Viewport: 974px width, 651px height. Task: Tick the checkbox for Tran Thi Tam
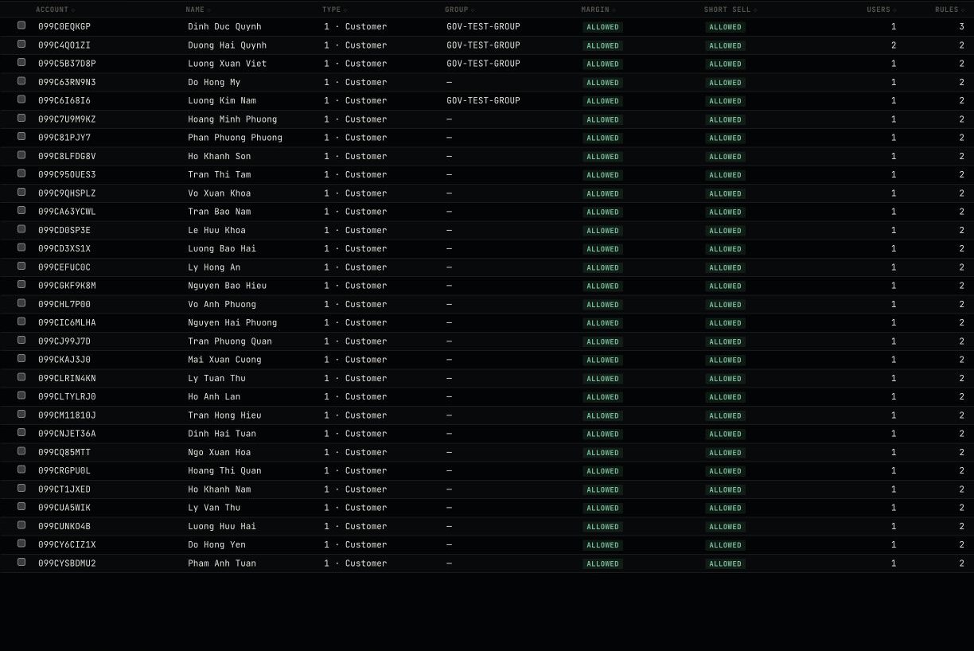tap(21, 173)
